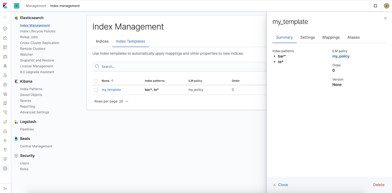392x193 pixels.
Task: Open the Code app icon in the side nav
Action: click(5, 75)
